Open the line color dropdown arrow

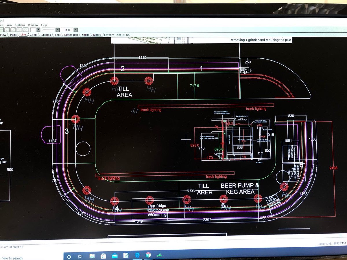click(x=38, y=29)
